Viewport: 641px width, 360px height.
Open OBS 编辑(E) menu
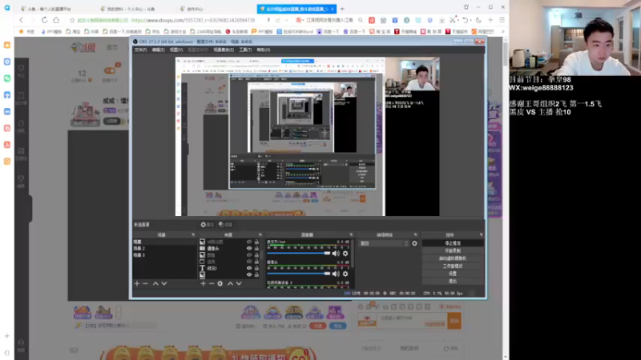coord(158,50)
